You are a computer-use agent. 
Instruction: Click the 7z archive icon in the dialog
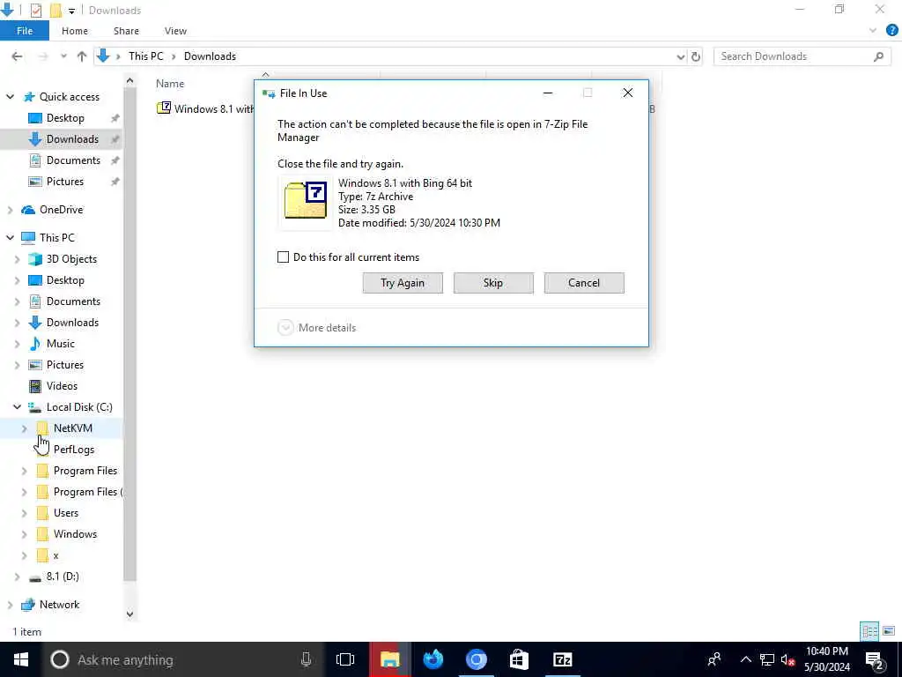coord(306,200)
